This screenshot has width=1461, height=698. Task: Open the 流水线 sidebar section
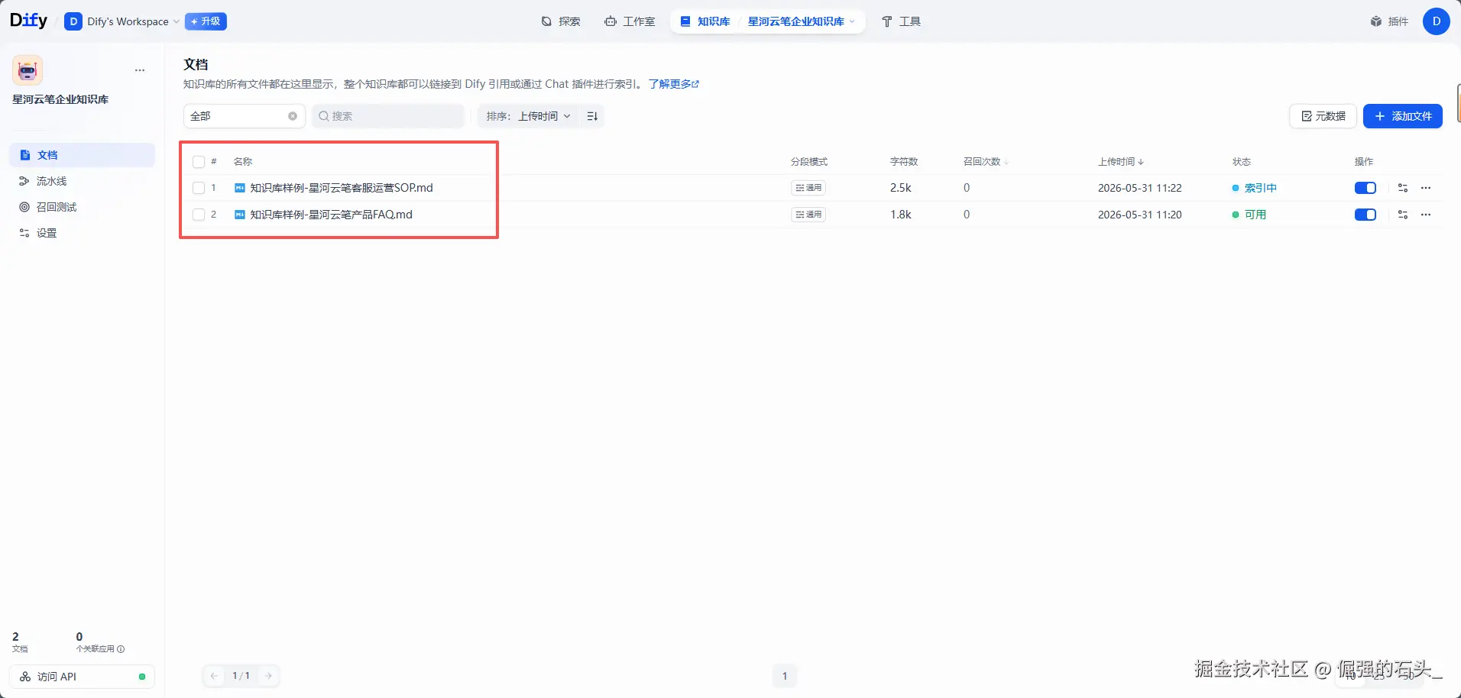pos(83,181)
